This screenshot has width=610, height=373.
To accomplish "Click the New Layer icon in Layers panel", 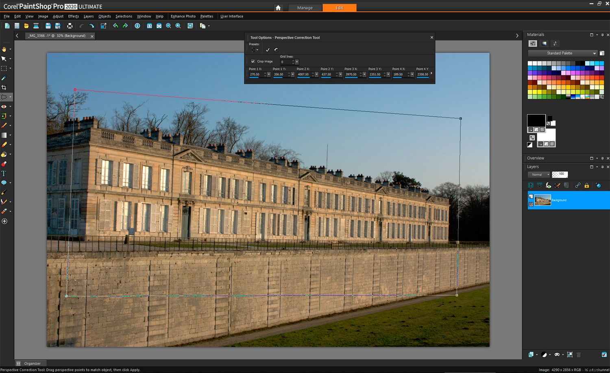I will tap(531, 185).
